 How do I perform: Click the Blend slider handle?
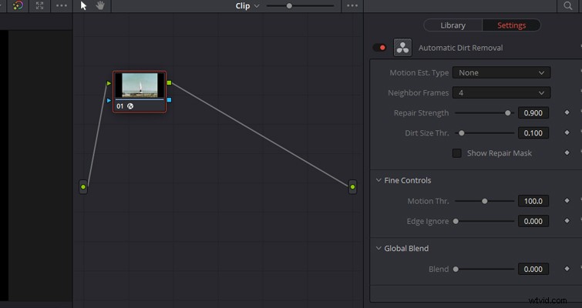tap(456, 269)
